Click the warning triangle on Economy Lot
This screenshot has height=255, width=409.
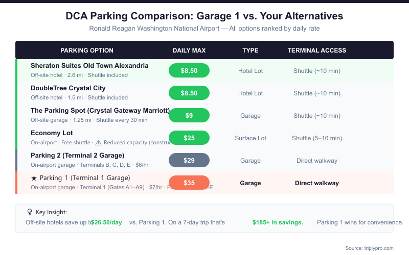click(99, 142)
